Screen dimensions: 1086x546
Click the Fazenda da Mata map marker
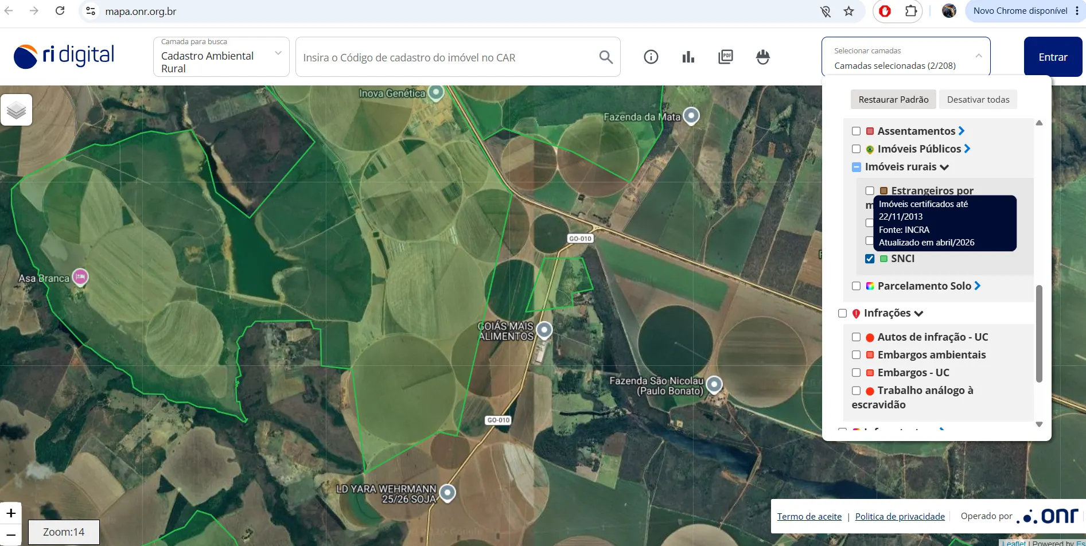[x=691, y=116]
